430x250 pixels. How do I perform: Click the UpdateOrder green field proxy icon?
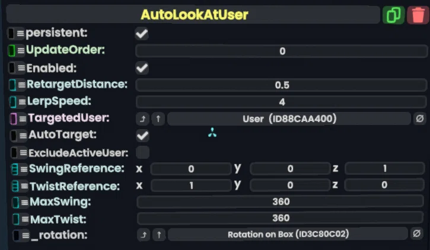coord(12,51)
